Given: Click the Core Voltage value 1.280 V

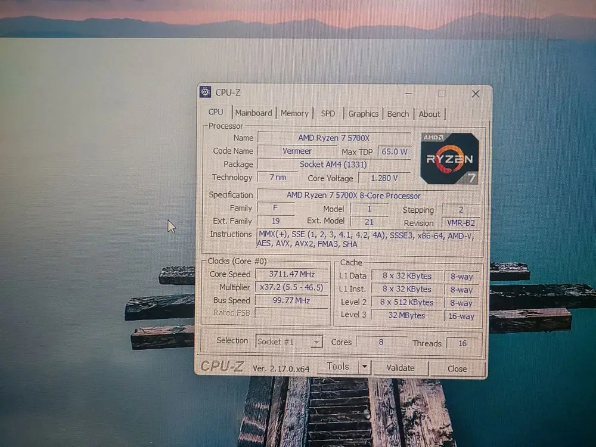Looking at the screenshot, I should tap(384, 178).
